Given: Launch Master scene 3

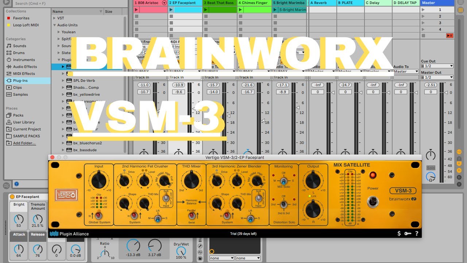Looking at the screenshot, I should coord(423,23).
